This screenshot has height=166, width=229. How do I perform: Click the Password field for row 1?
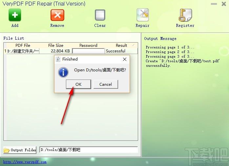click(x=88, y=51)
